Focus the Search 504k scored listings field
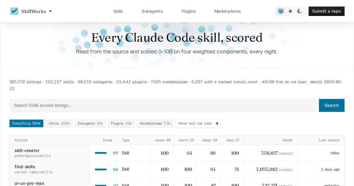This screenshot has height=186, width=354. 162,105
